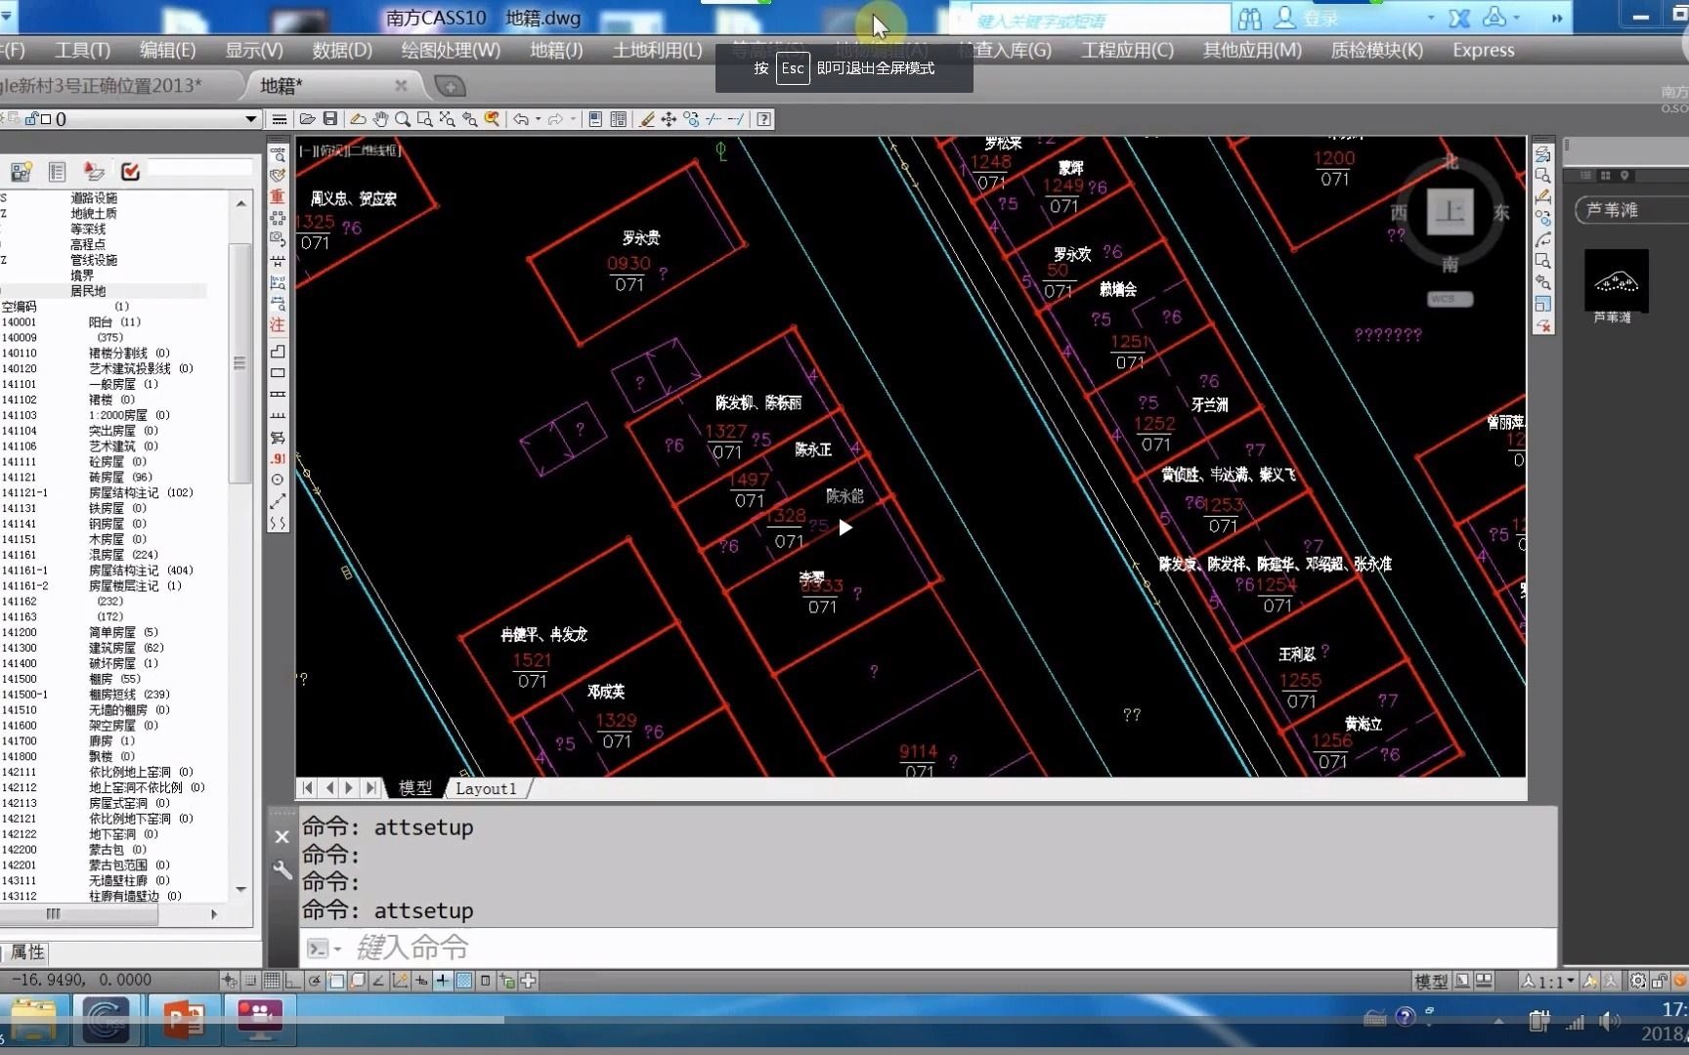This screenshot has height=1055, width=1689.
Task: Click the Undo arrow icon
Action: point(521,119)
